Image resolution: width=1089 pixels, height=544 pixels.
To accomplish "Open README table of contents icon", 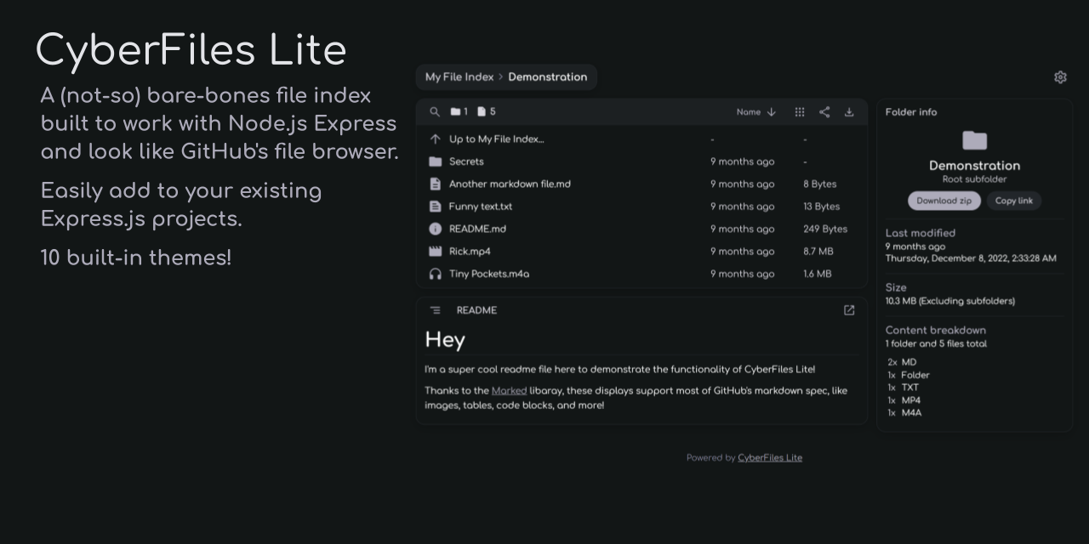I will (x=436, y=310).
